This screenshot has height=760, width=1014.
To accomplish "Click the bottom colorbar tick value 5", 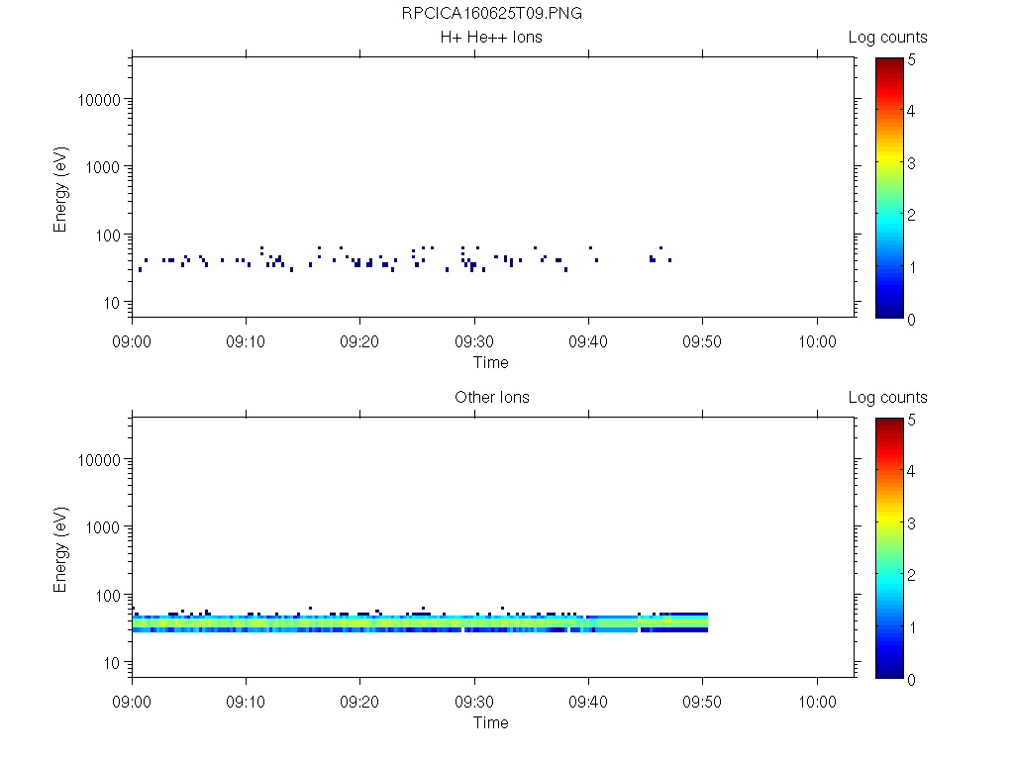I will click(911, 420).
